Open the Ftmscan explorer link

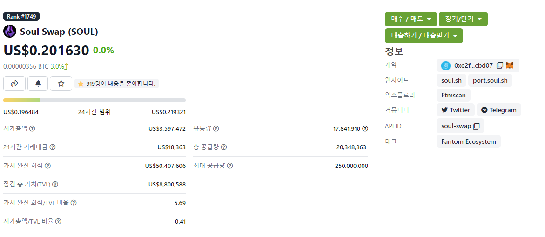point(453,95)
